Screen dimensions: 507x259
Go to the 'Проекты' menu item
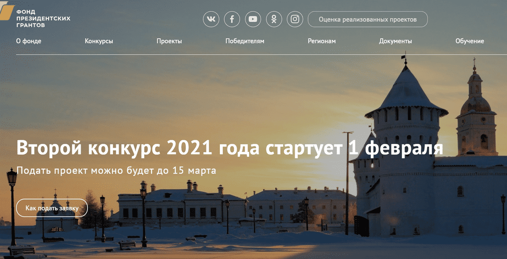[x=169, y=41]
